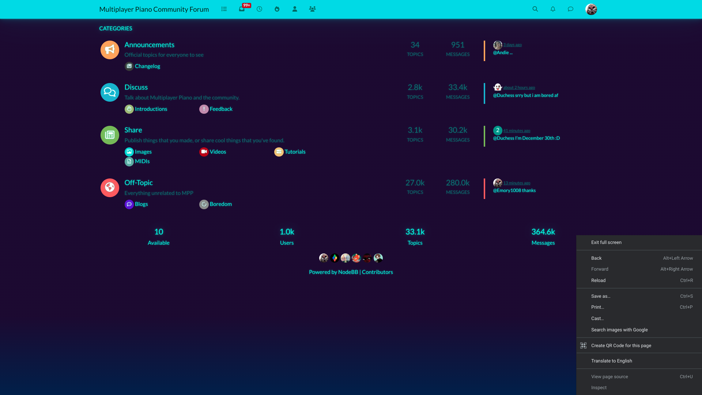Viewport: 702px width, 395px height.
Task: Click the Powered by NodeBB link
Action: coord(333,272)
